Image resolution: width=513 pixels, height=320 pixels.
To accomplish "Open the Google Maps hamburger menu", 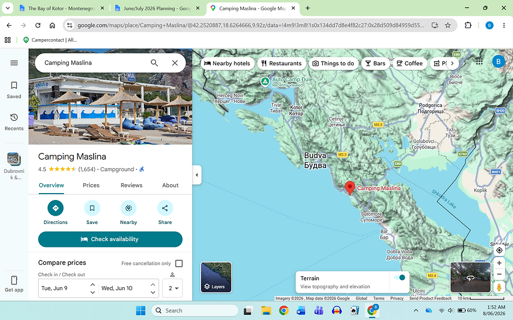I will pos(14,63).
